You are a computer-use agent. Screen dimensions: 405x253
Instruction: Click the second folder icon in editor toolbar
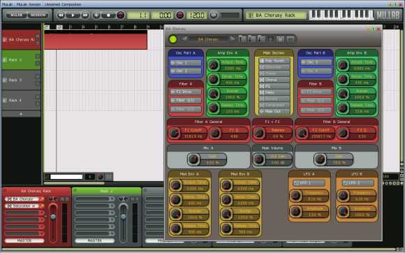click(252, 39)
